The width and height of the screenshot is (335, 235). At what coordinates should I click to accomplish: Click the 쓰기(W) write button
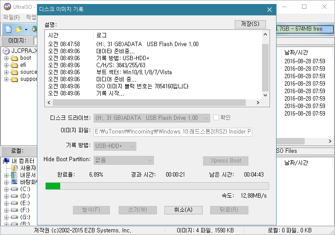click(138, 210)
